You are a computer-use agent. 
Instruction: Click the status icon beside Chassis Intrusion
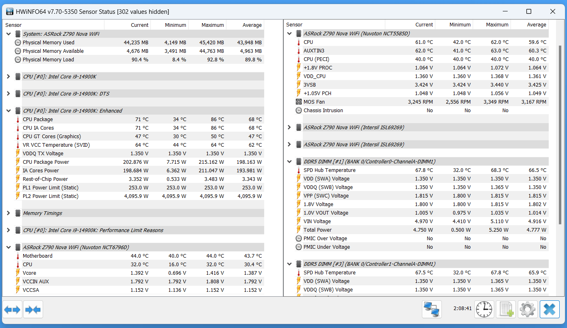click(x=299, y=111)
